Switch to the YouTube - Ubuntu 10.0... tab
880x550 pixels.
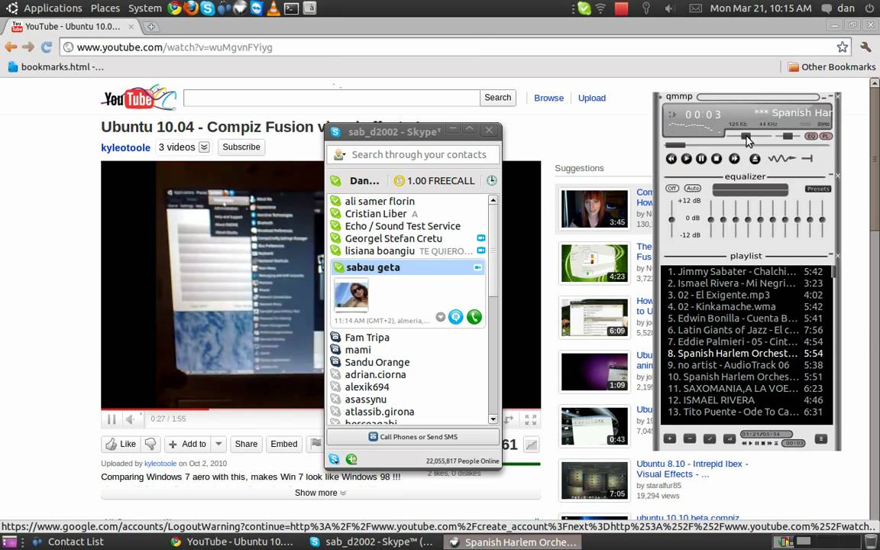click(72, 27)
